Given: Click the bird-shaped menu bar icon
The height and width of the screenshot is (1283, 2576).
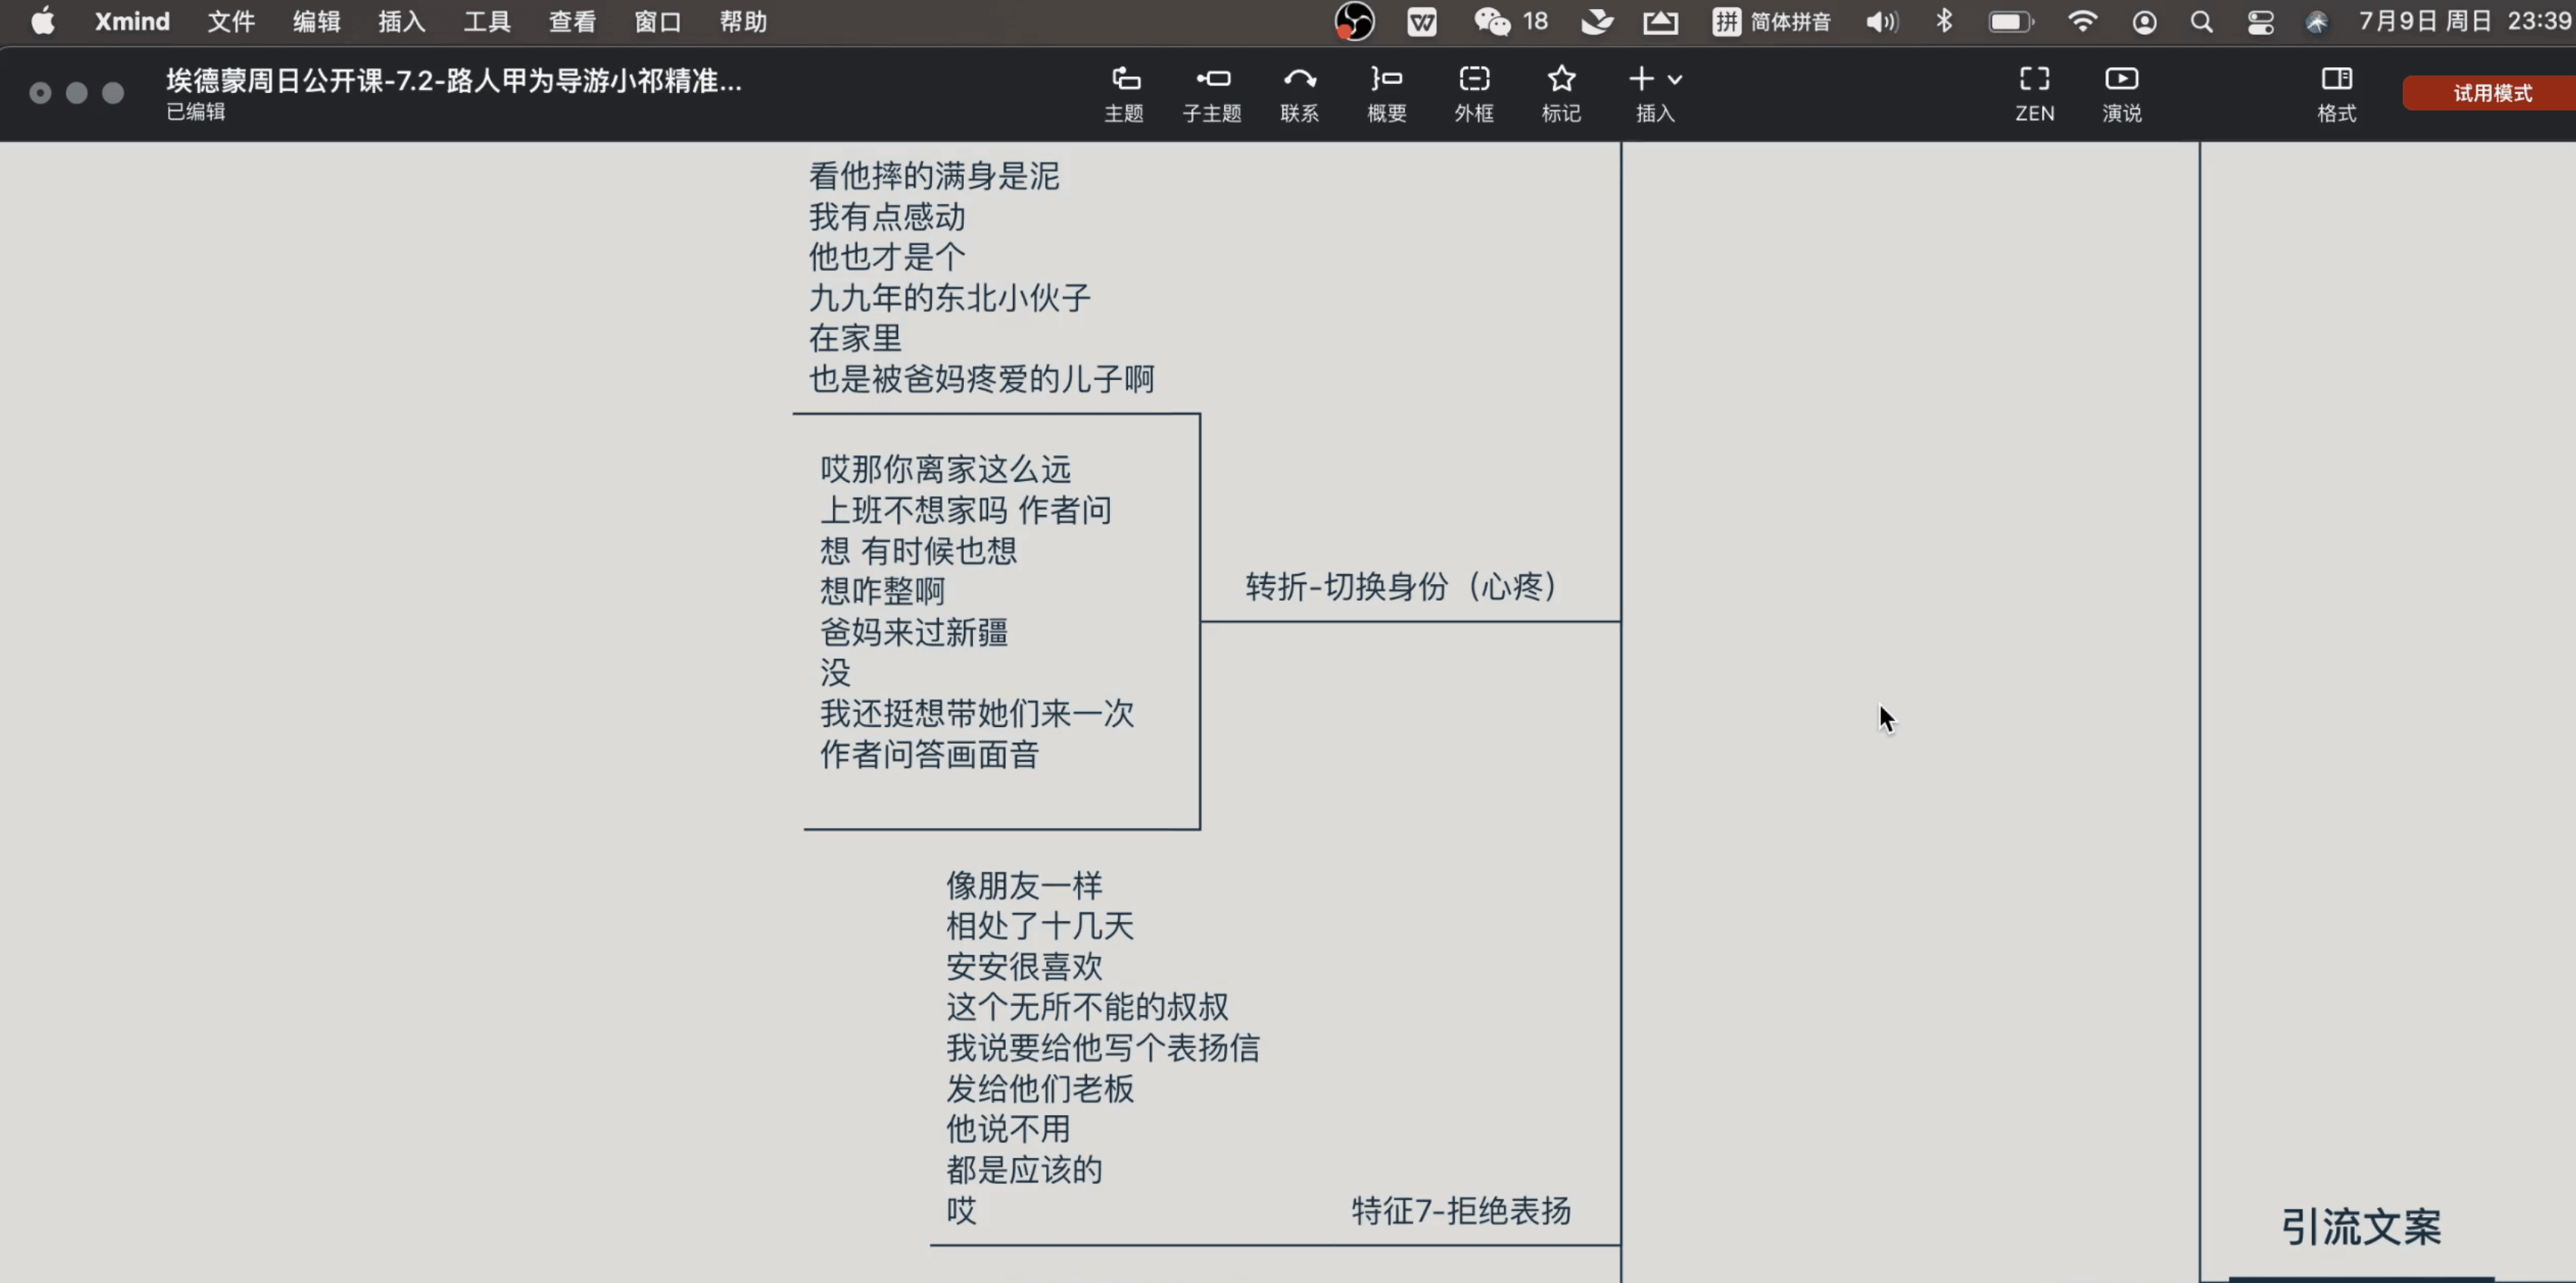Looking at the screenshot, I should (x=1597, y=21).
